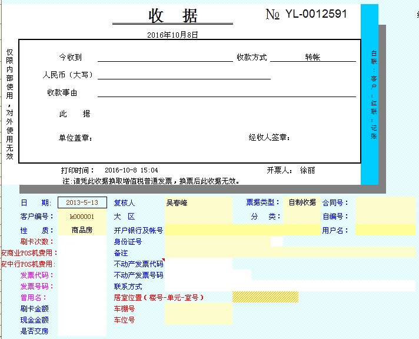This screenshot has height=339, width=419.
Task: Click the 车棚号 input cell
Action: 198,308
